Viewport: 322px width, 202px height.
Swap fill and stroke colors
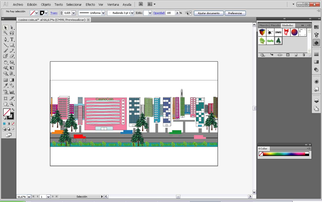pos(13,110)
